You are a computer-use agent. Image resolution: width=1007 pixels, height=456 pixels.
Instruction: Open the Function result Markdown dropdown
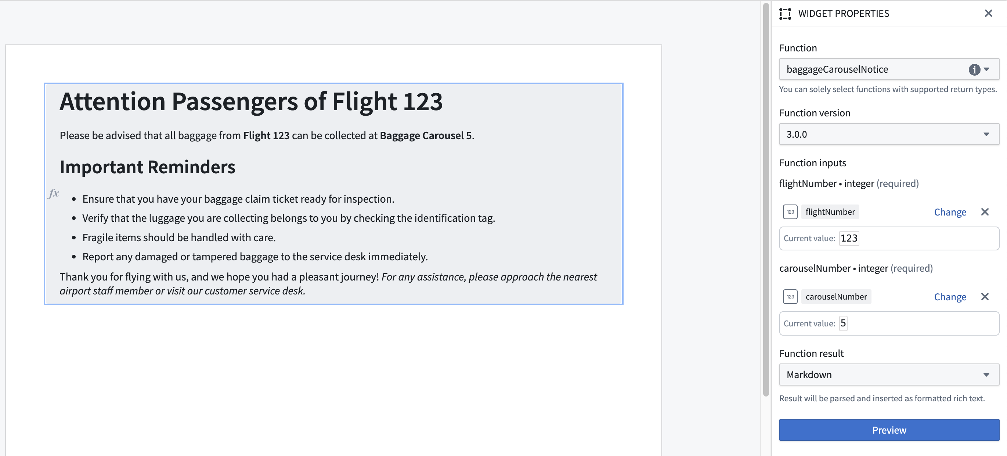point(889,374)
